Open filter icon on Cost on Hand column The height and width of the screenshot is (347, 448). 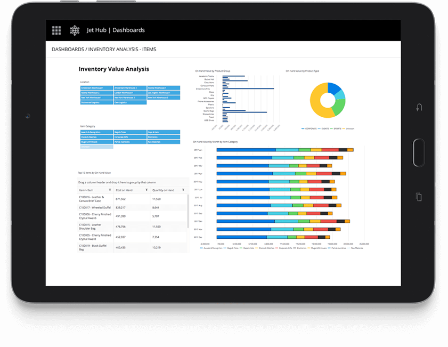coord(146,190)
